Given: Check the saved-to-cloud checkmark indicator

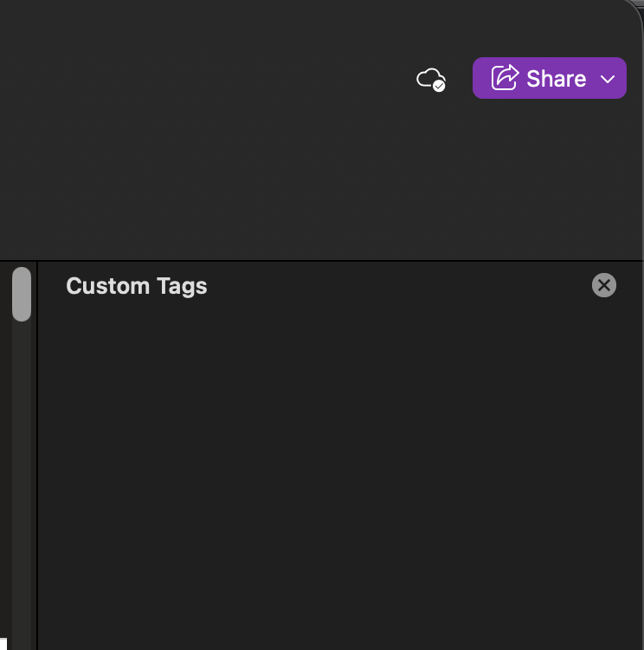Looking at the screenshot, I should [x=439, y=86].
